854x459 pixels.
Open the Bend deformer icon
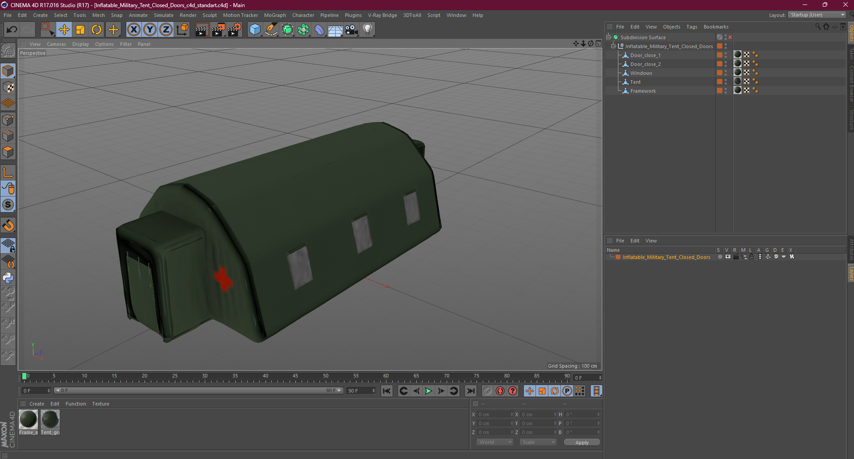point(319,30)
